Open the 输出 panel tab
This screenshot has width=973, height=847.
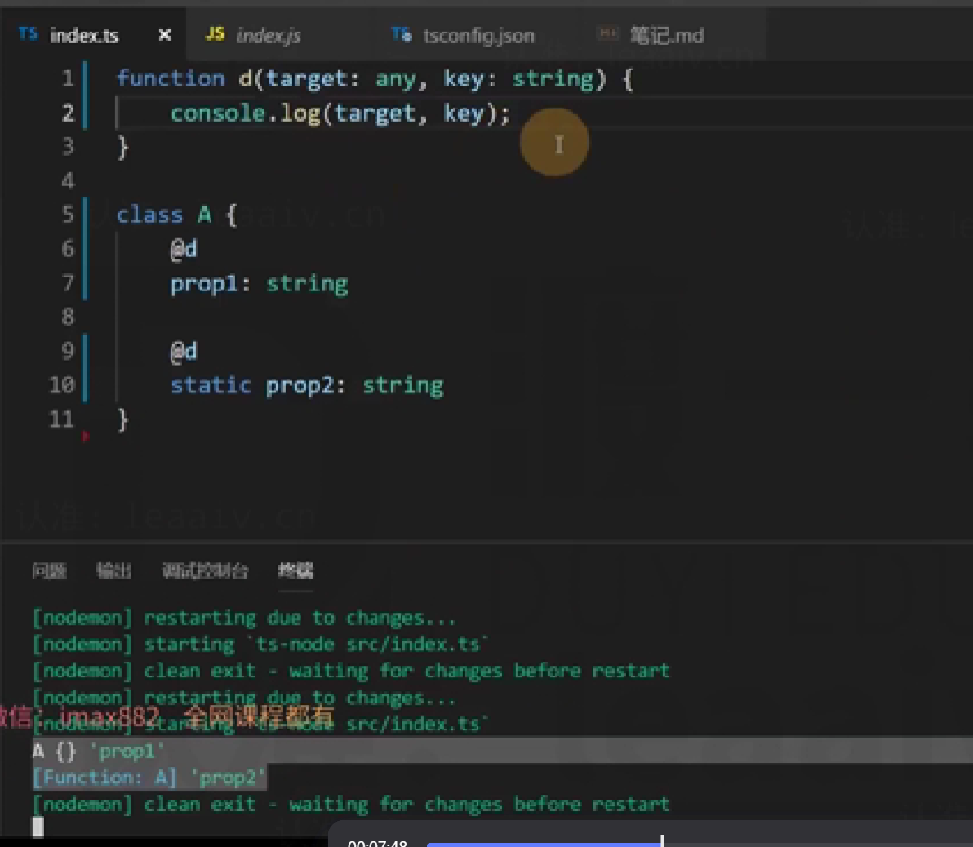pos(113,570)
